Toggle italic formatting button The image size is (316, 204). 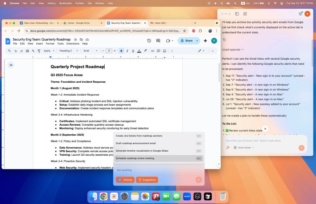pyautogui.click(x=127, y=51)
